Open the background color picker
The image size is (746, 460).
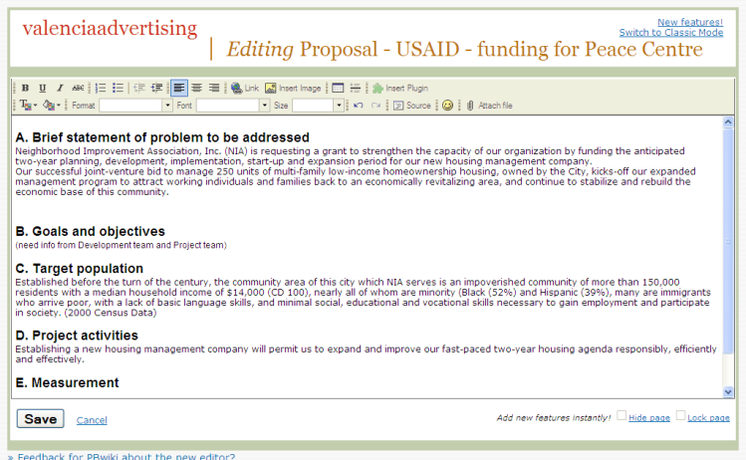[x=52, y=106]
